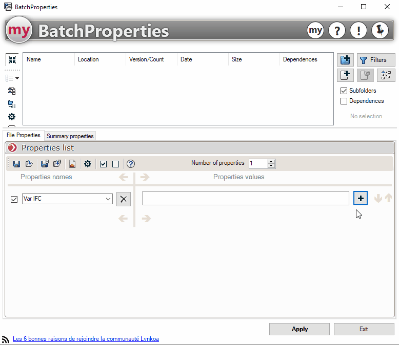The width and height of the screenshot is (399, 345).
Task: Click the upper left arrow beside Properties names
Action: click(124, 177)
